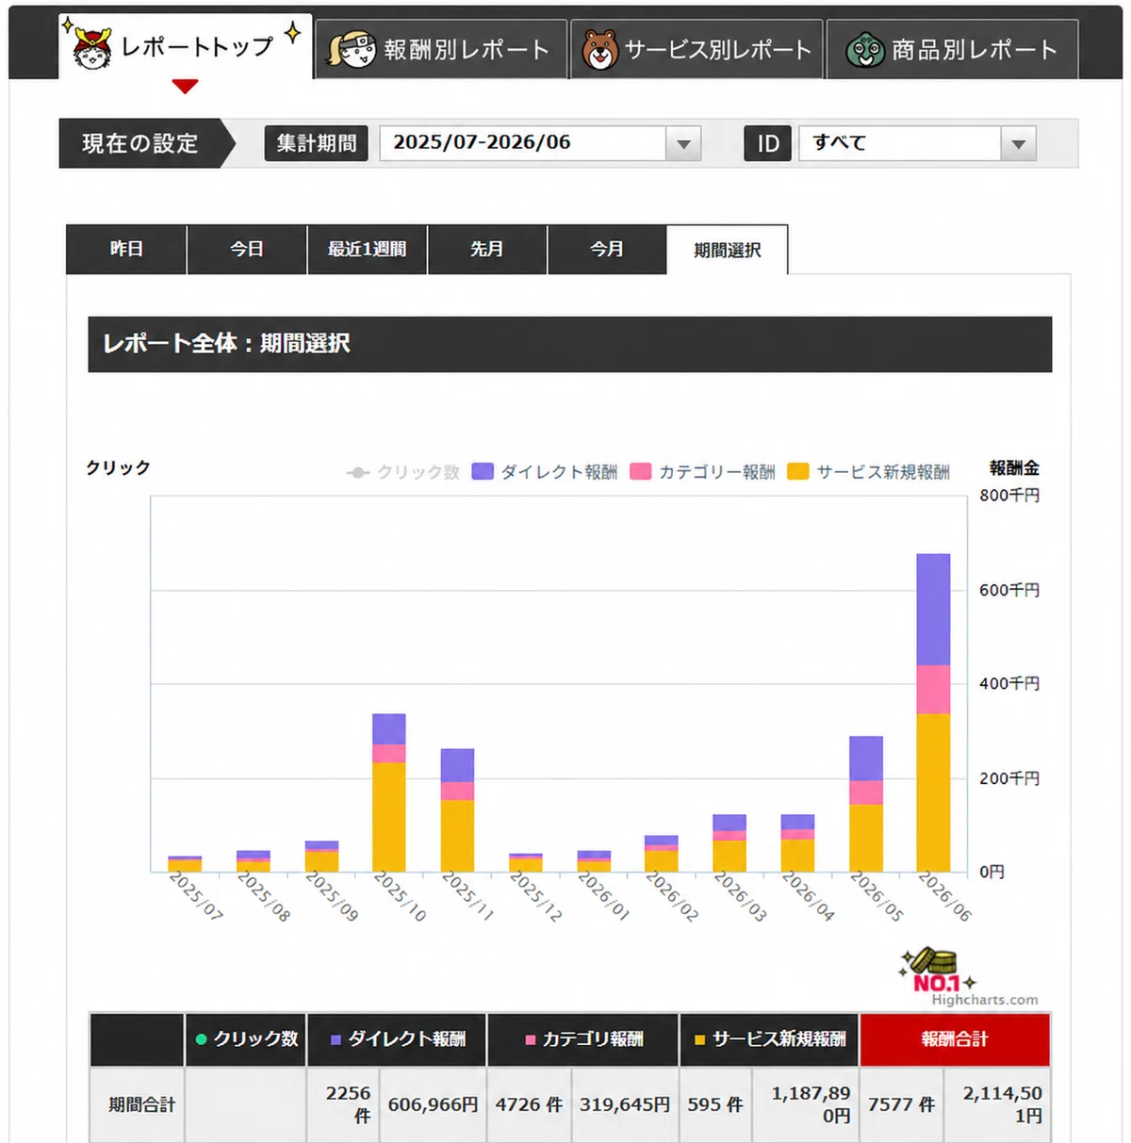
Task: Click the green kappa icon for 商品別レポート
Action: (864, 50)
